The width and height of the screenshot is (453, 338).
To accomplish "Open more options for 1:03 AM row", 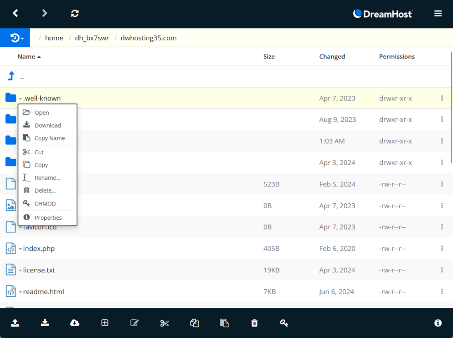I will (442, 141).
